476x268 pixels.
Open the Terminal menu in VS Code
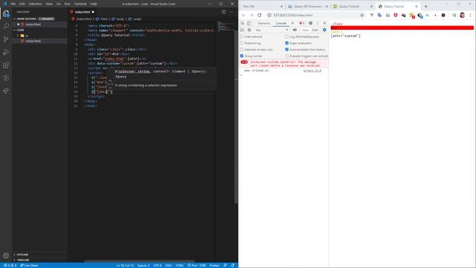(x=80, y=4)
